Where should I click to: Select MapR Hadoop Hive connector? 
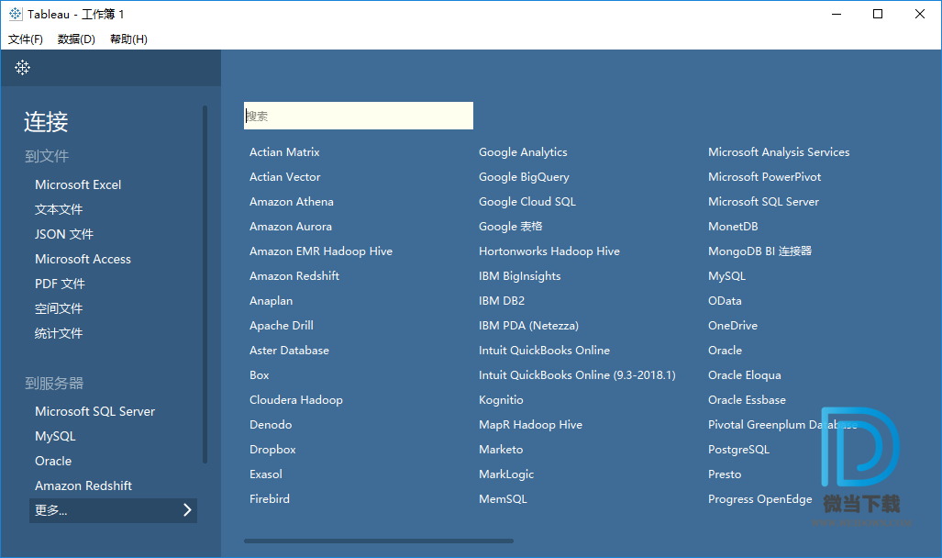[x=530, y=425]
